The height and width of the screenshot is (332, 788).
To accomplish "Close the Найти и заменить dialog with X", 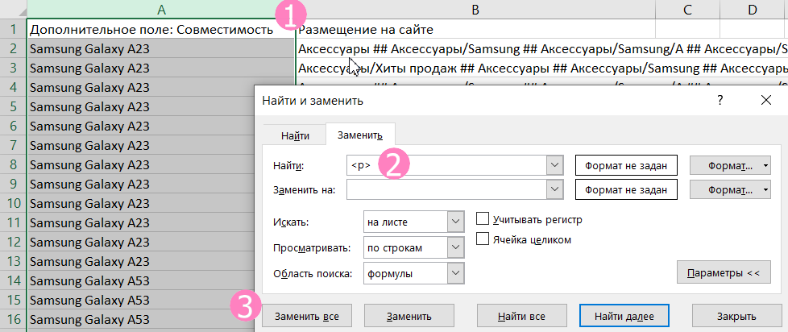I will point(766,101).
